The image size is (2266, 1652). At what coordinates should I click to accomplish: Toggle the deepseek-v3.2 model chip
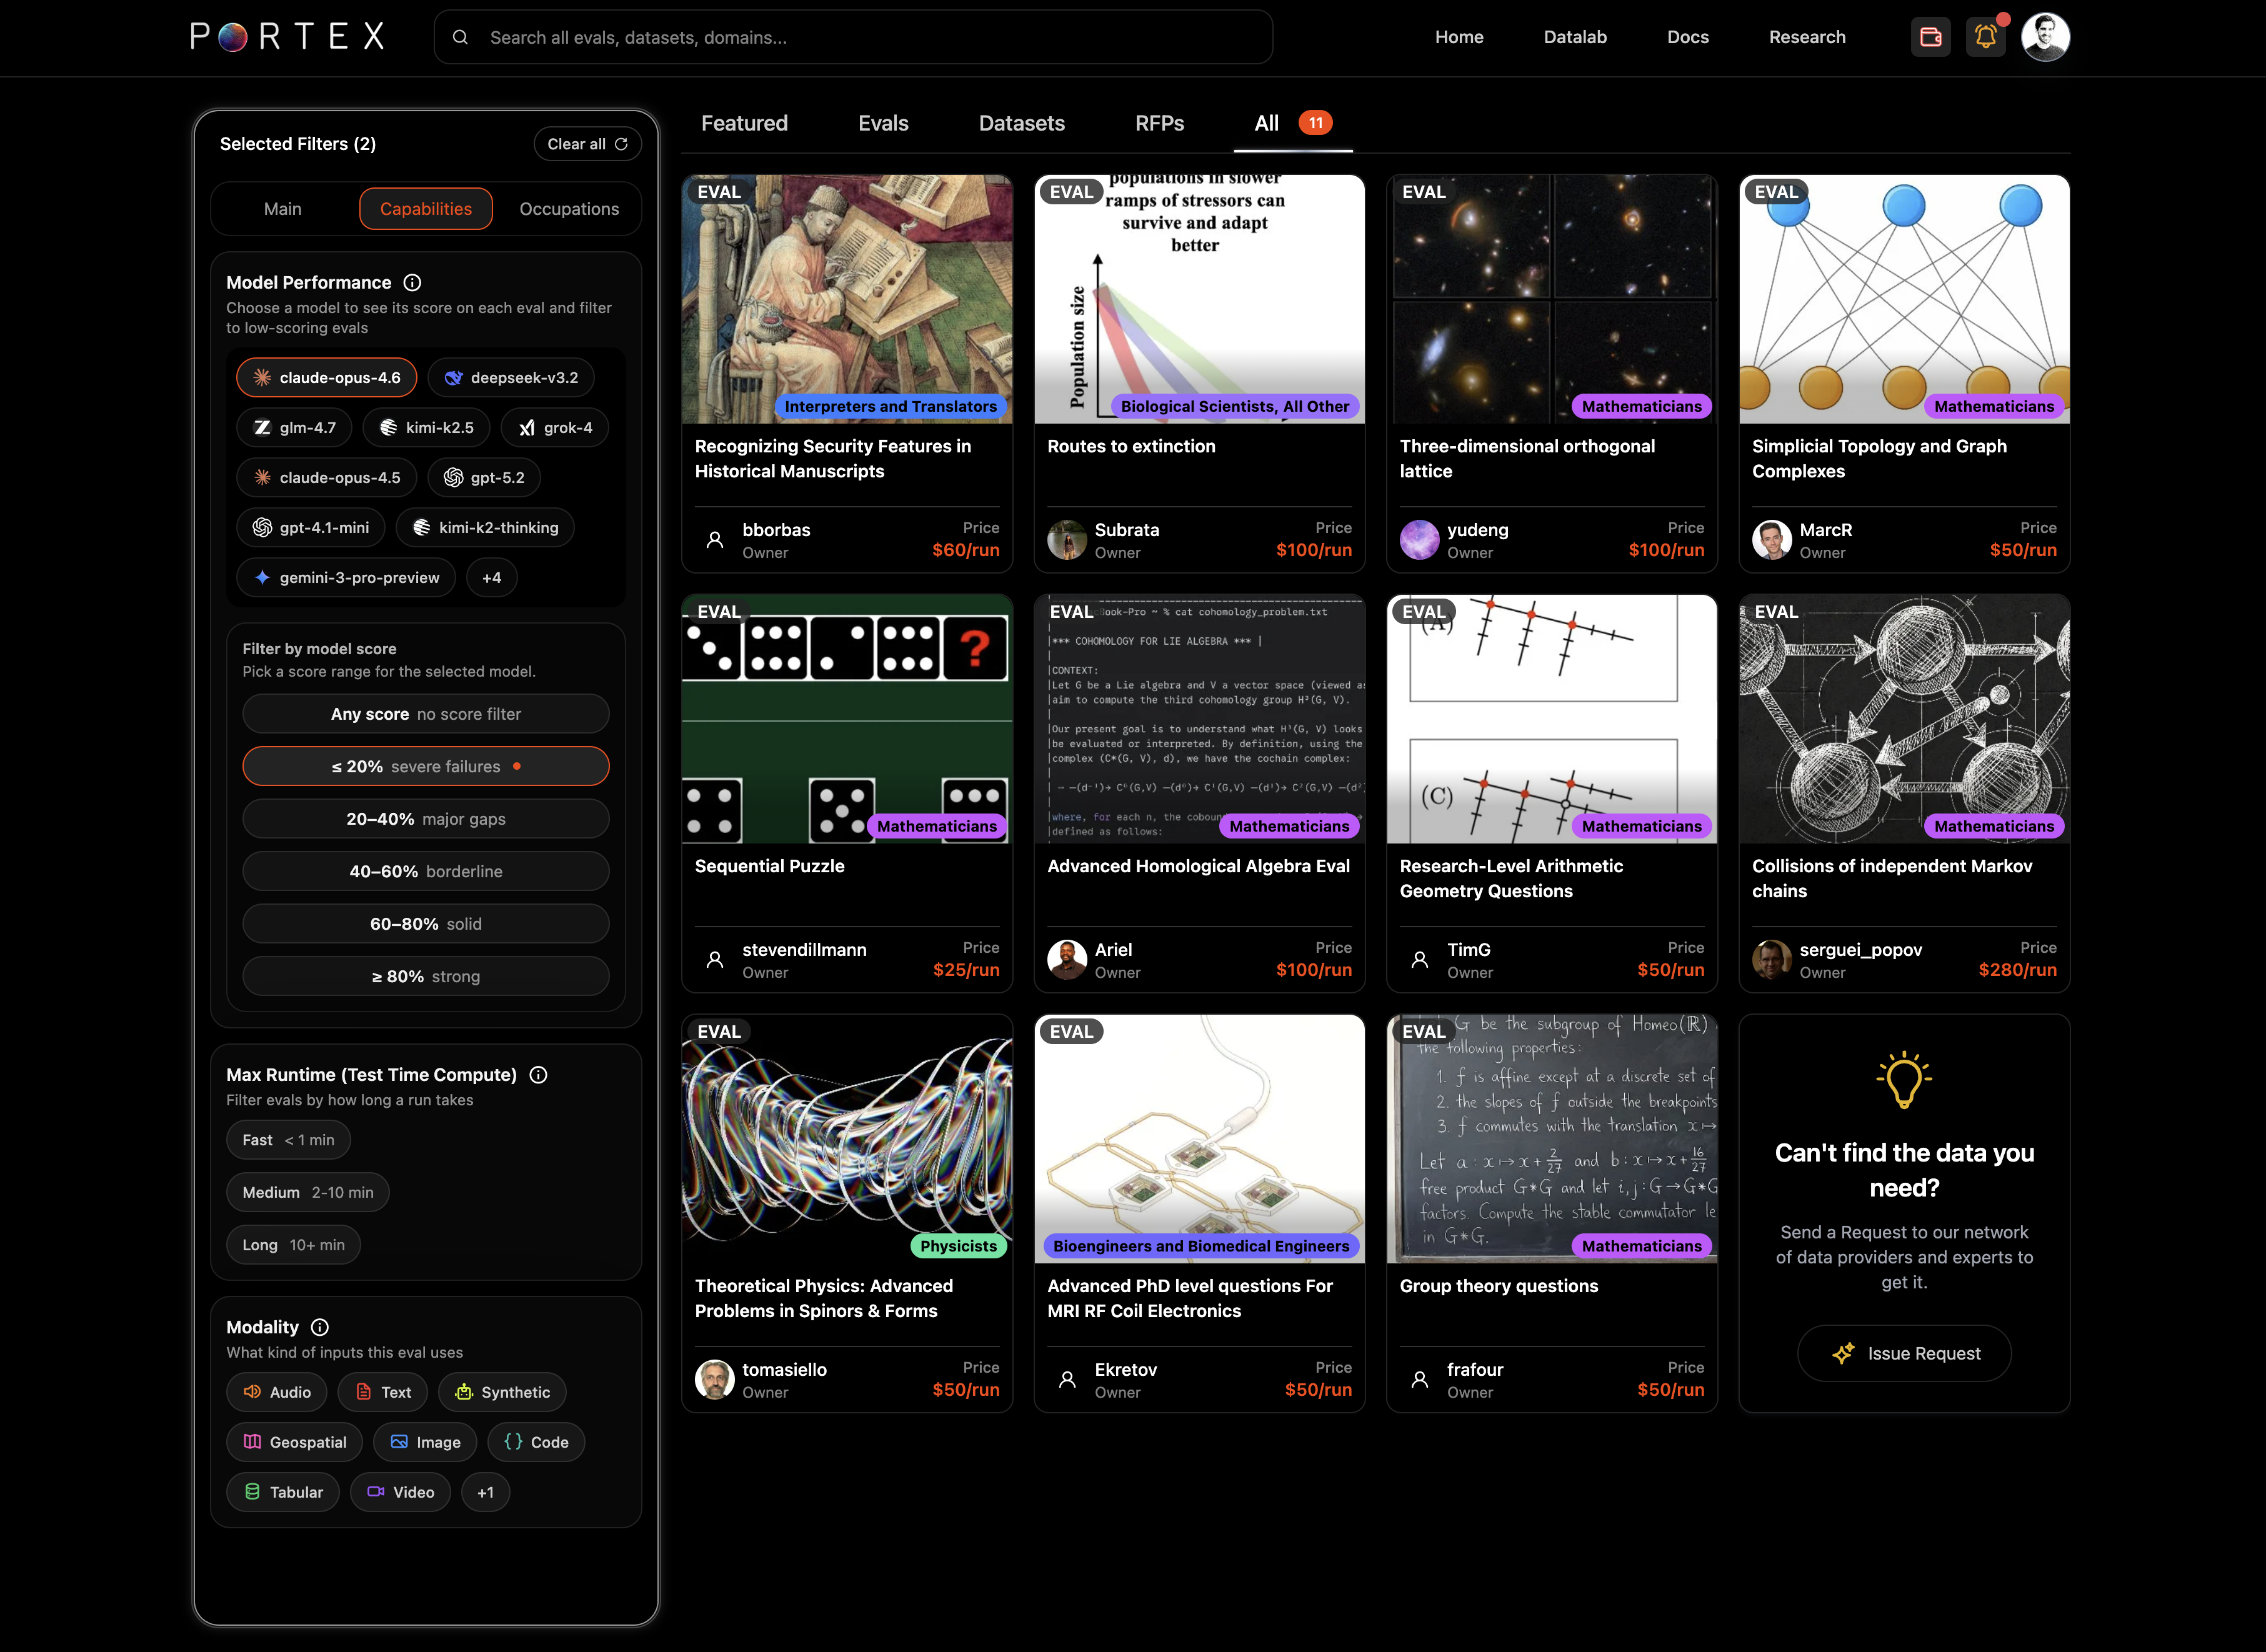[x=511, y=378]
